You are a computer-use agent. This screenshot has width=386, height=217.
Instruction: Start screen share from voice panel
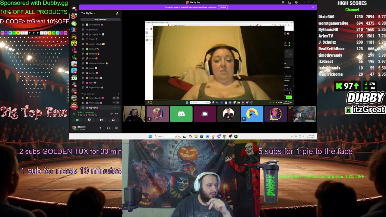(x=89, y=120)
